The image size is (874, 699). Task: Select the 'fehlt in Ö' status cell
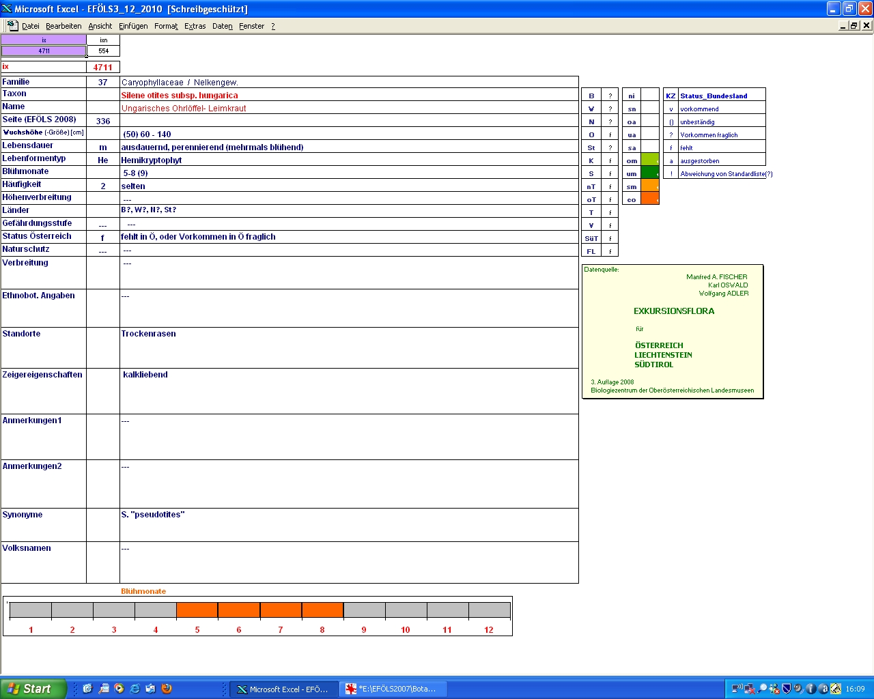coord(349,236)
